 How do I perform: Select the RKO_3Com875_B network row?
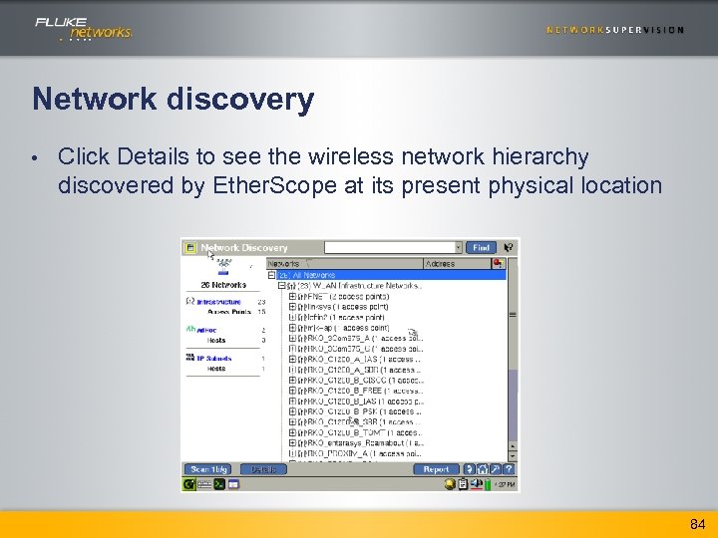click(x=361, y=349)
